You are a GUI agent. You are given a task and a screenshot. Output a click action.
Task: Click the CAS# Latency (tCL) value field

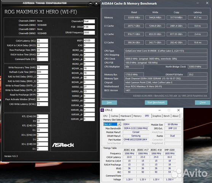click(42, 41)
